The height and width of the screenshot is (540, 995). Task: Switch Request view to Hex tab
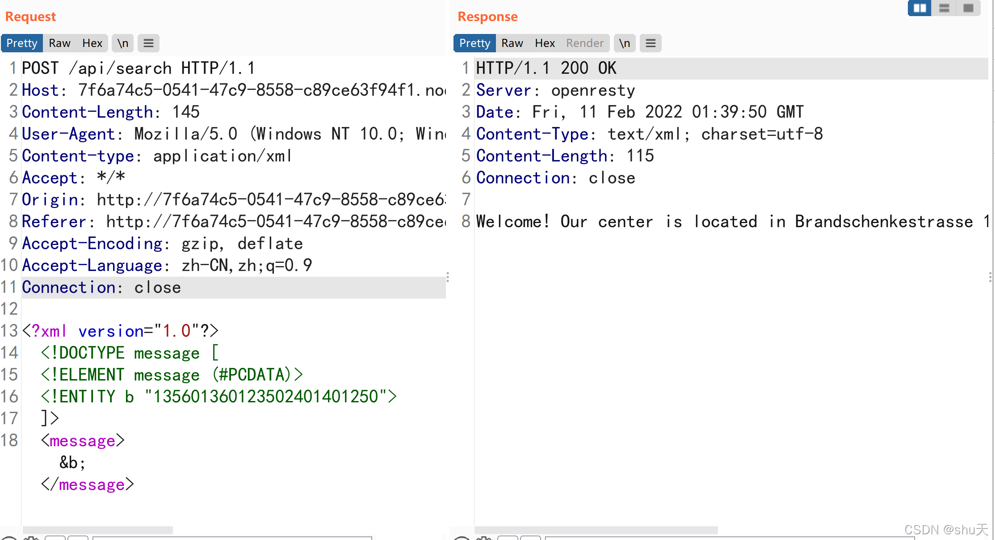92,43
